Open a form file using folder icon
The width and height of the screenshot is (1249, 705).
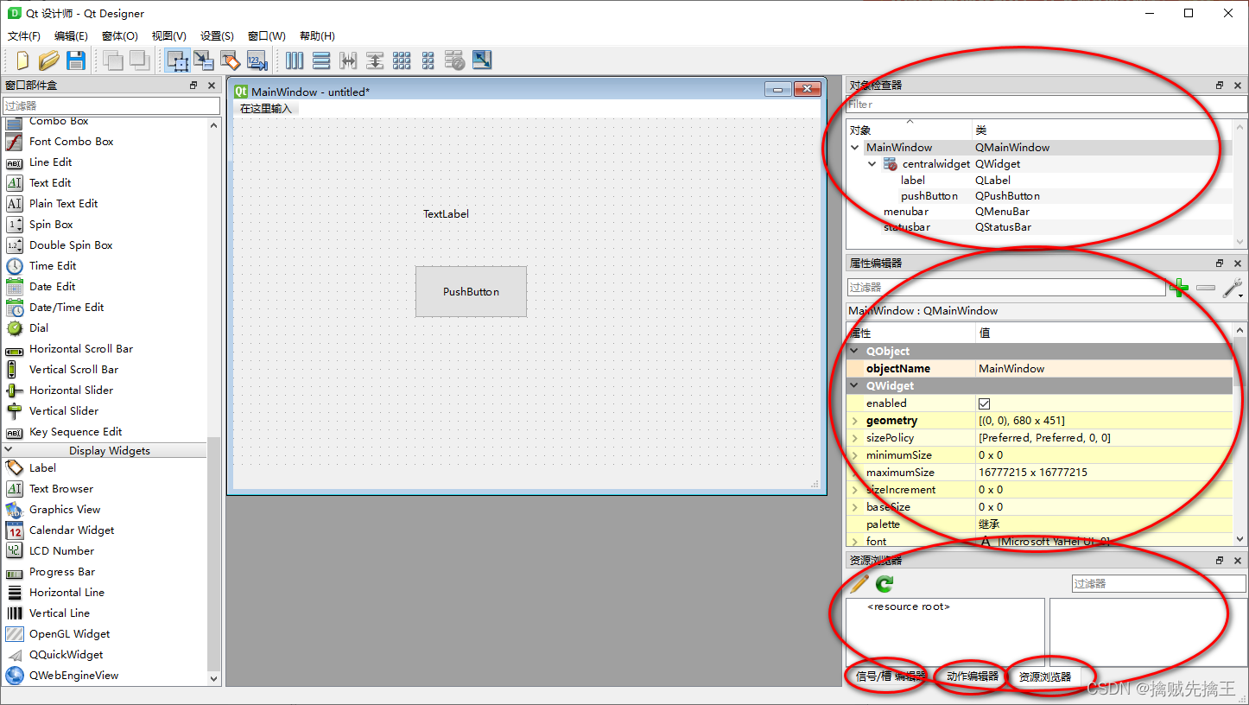click(49, 60)
